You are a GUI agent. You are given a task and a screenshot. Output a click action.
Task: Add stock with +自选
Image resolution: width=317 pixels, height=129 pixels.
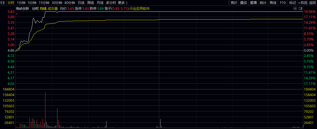(x=303, y=3)
